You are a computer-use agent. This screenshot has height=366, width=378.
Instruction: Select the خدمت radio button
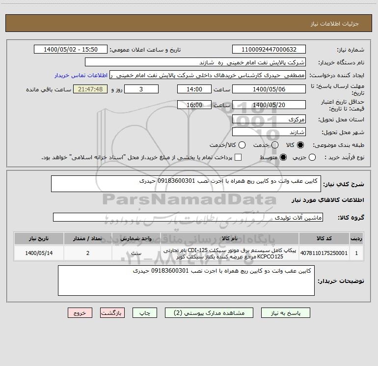click(x=275, y=145)
